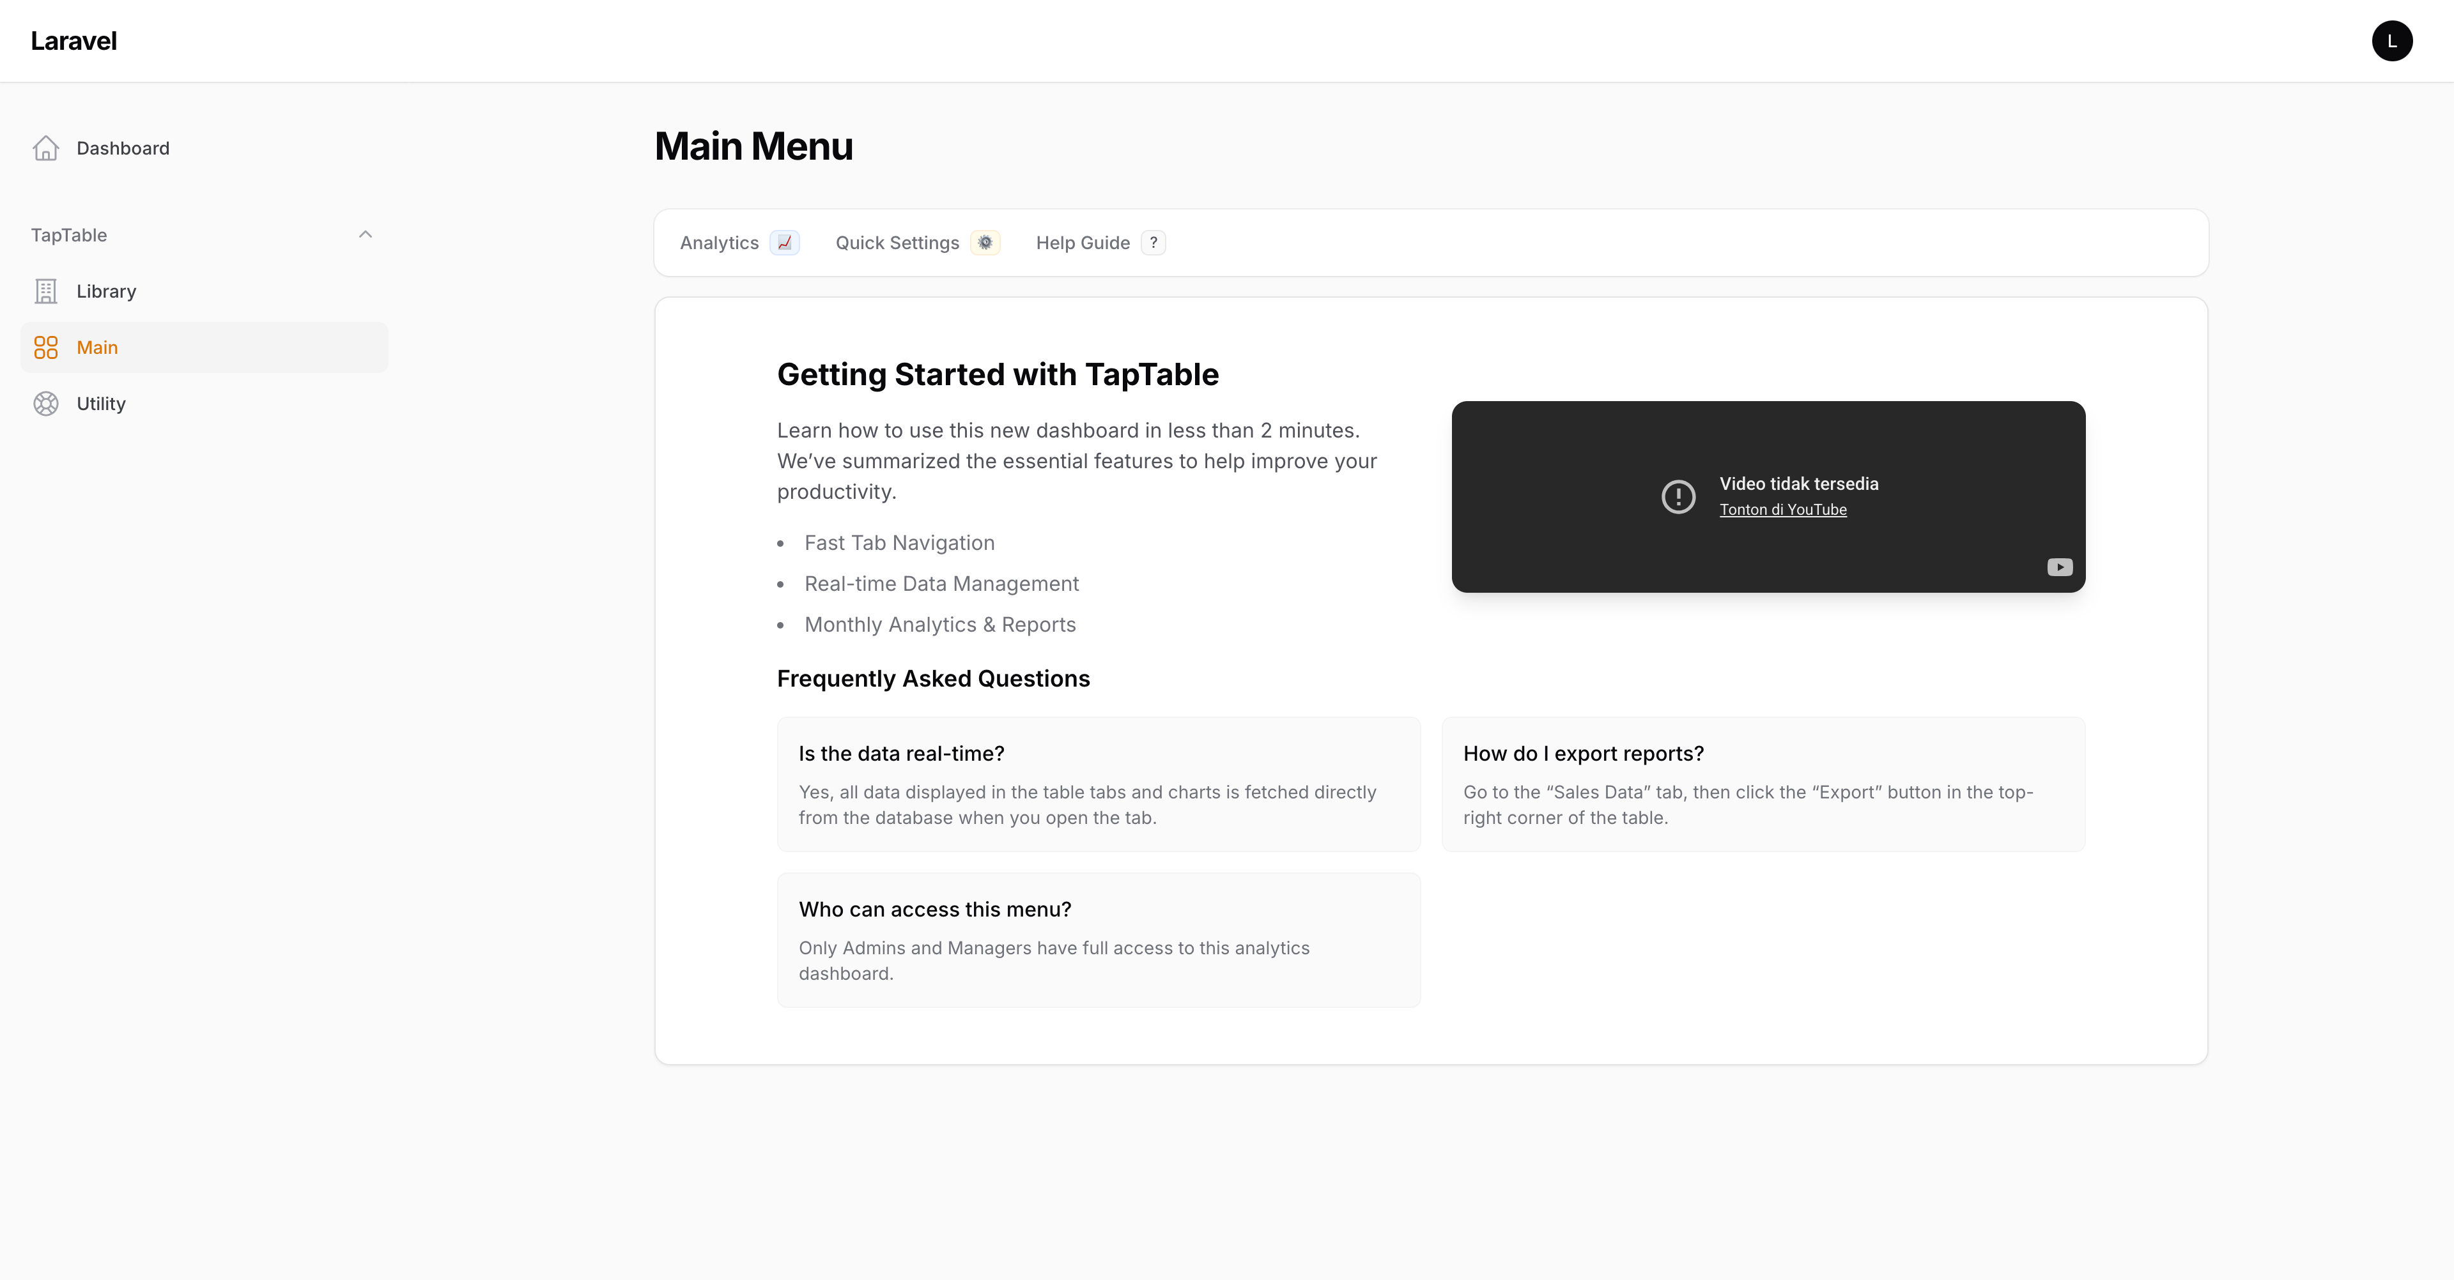Image resolution: width=2454 pixels, height=1280 pixels.
Task: Select the Main grid icon in sidebar
Action: tap(46, 347)
